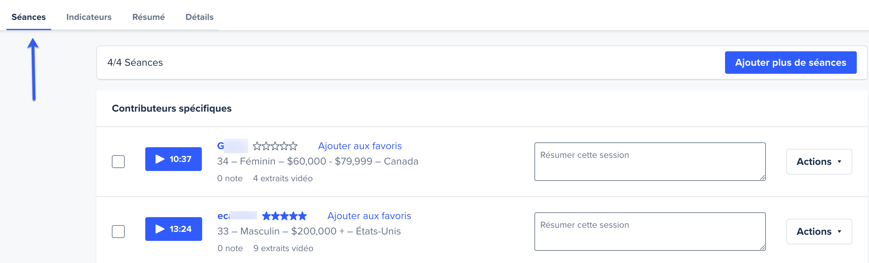Image resolution: width=869 pixels, height=263 pixels.
Task: Play the 10:37 session video
Action: point(174,159)
